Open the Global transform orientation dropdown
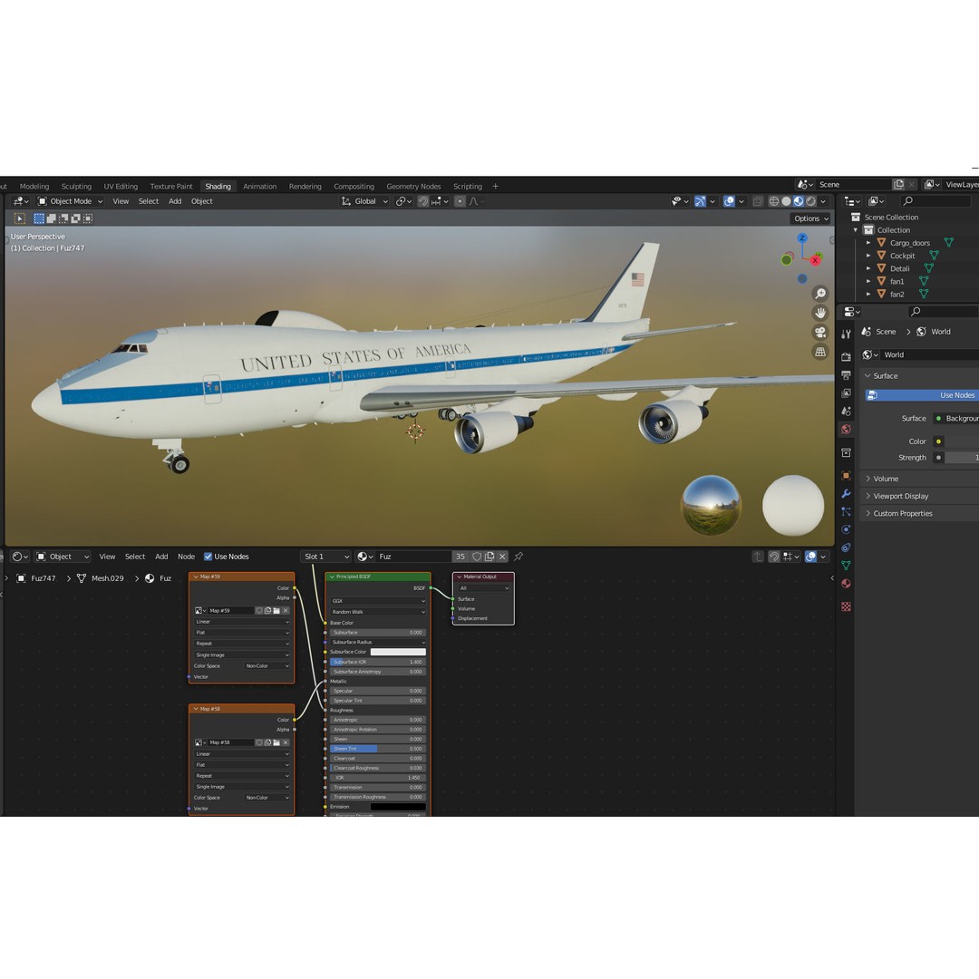 tap(364, 201)
